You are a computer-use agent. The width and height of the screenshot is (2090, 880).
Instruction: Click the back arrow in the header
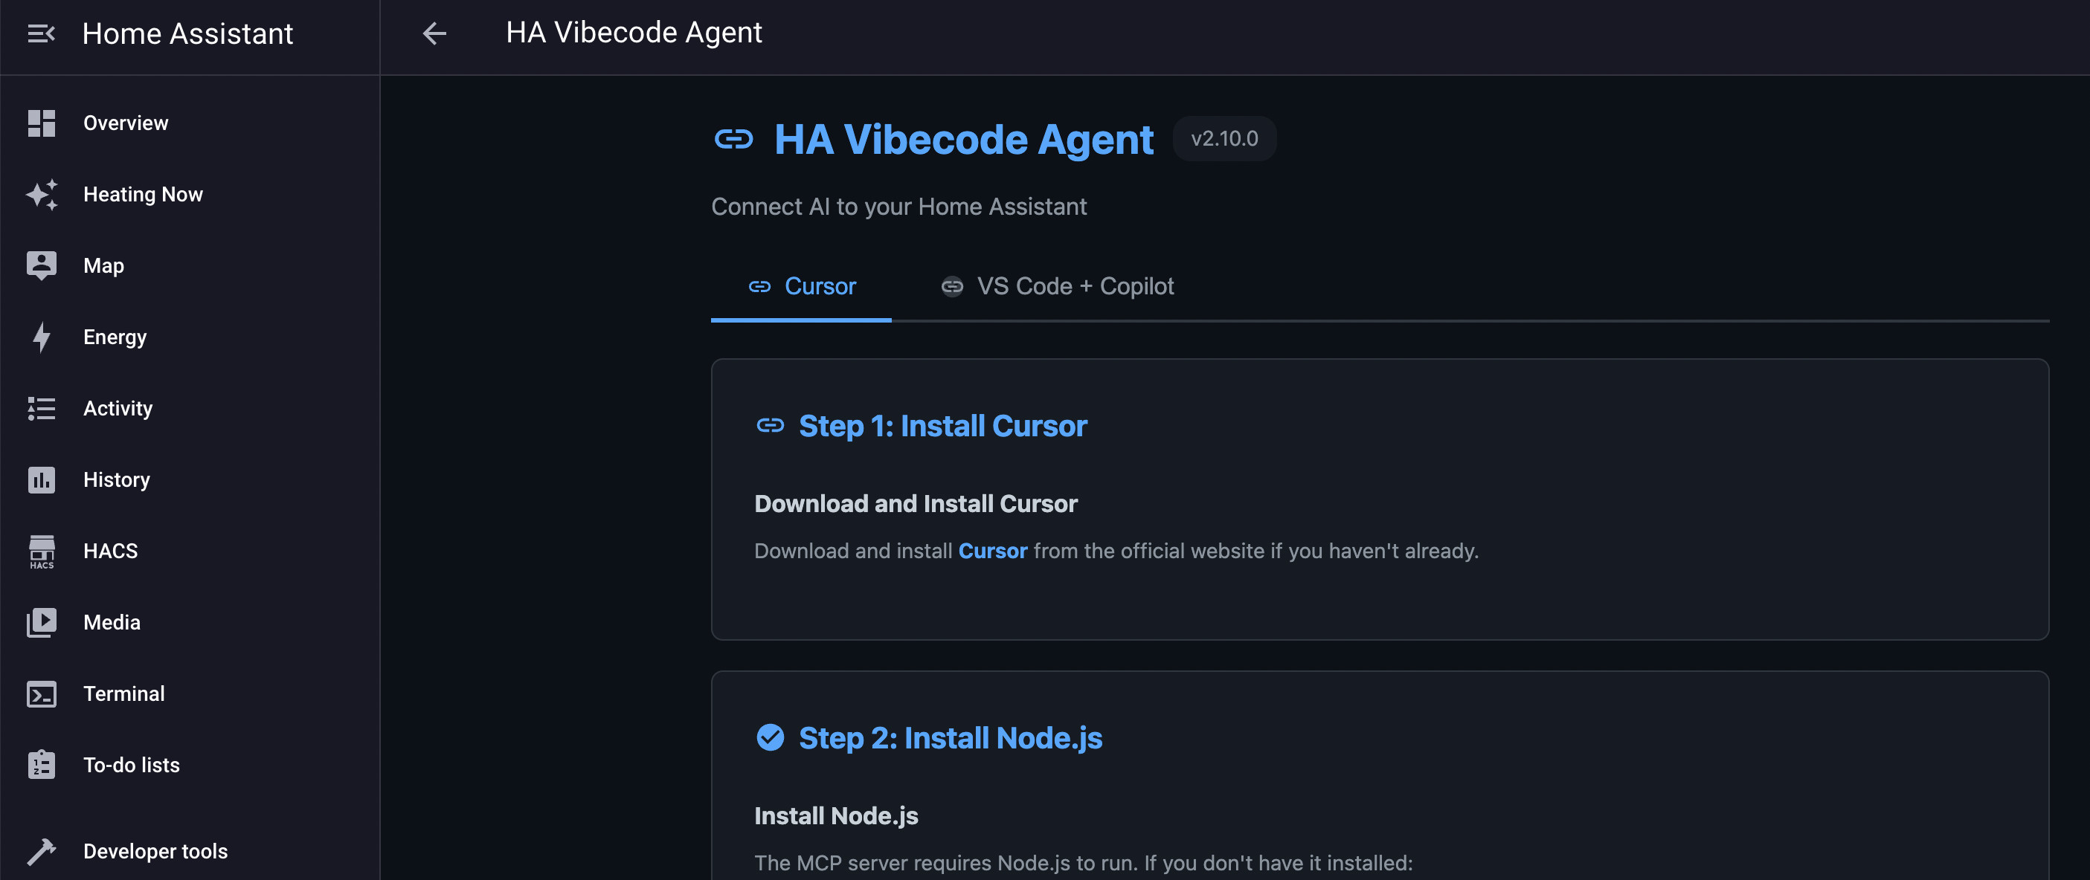click(x=435, y=33)
